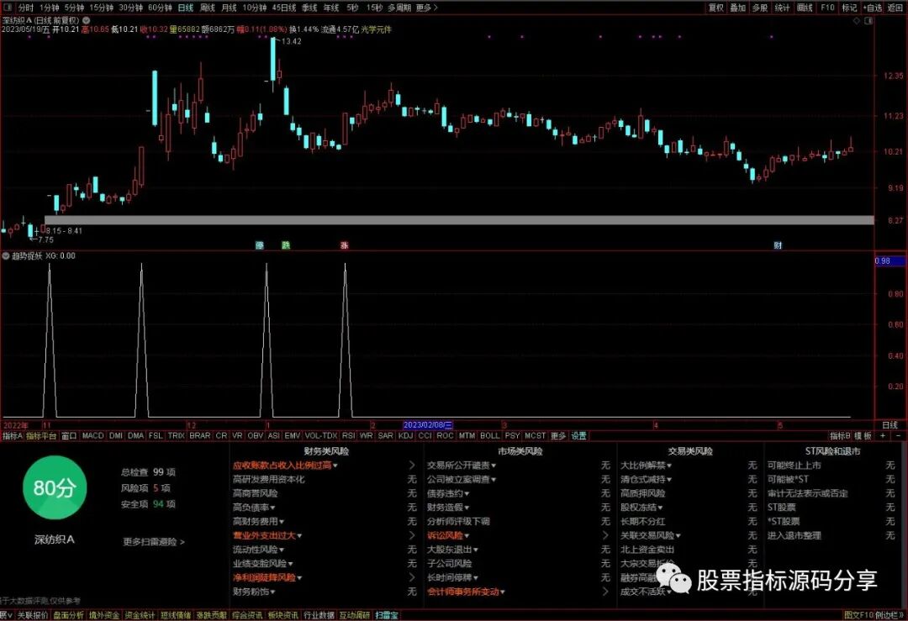
Task: Select the MACD indicator tab
Action: coord(92,435)
